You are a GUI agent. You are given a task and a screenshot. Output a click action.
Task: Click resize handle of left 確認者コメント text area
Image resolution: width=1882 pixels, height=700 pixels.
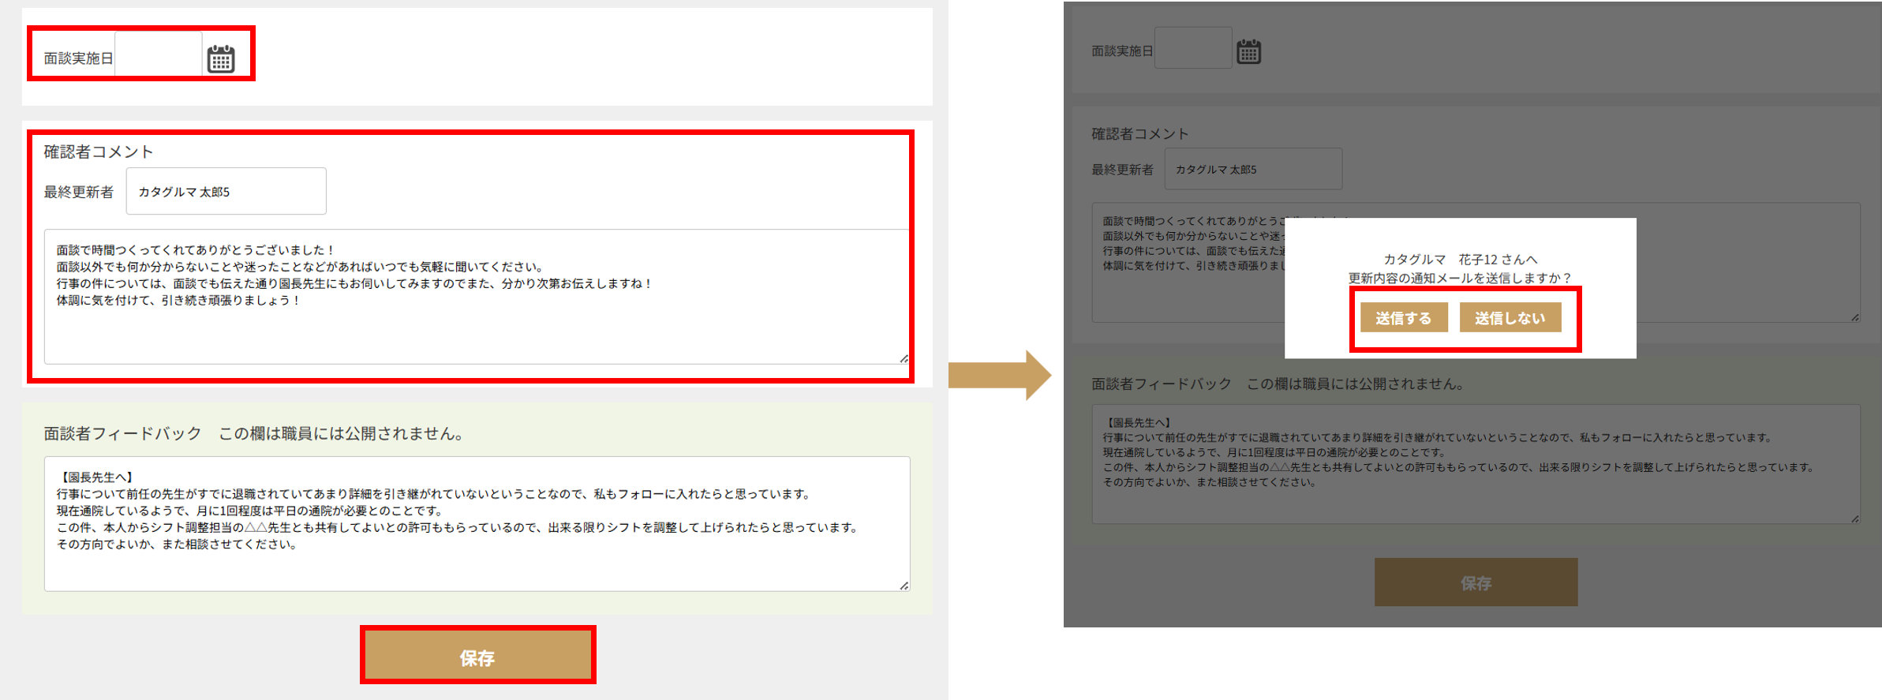(x=904, y=358)
